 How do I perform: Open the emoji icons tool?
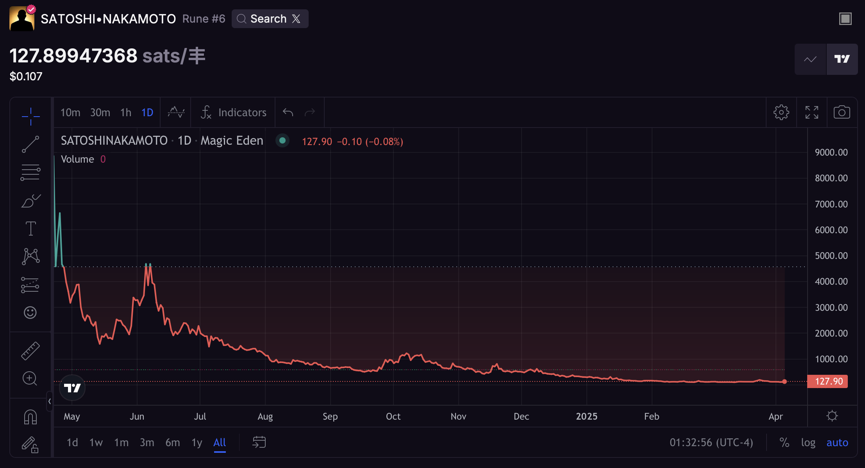coord(30,313)
